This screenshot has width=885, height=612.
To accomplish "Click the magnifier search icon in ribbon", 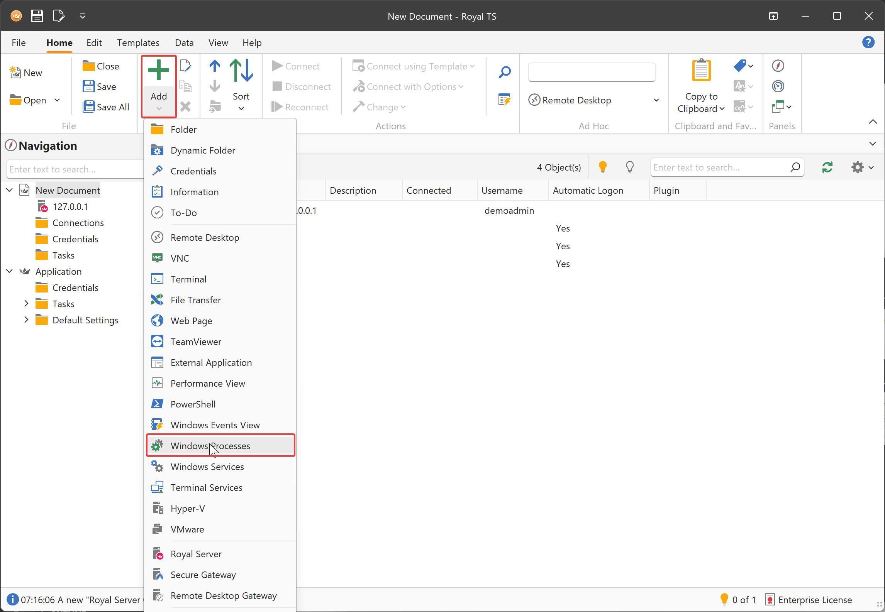I will [505, 72].
